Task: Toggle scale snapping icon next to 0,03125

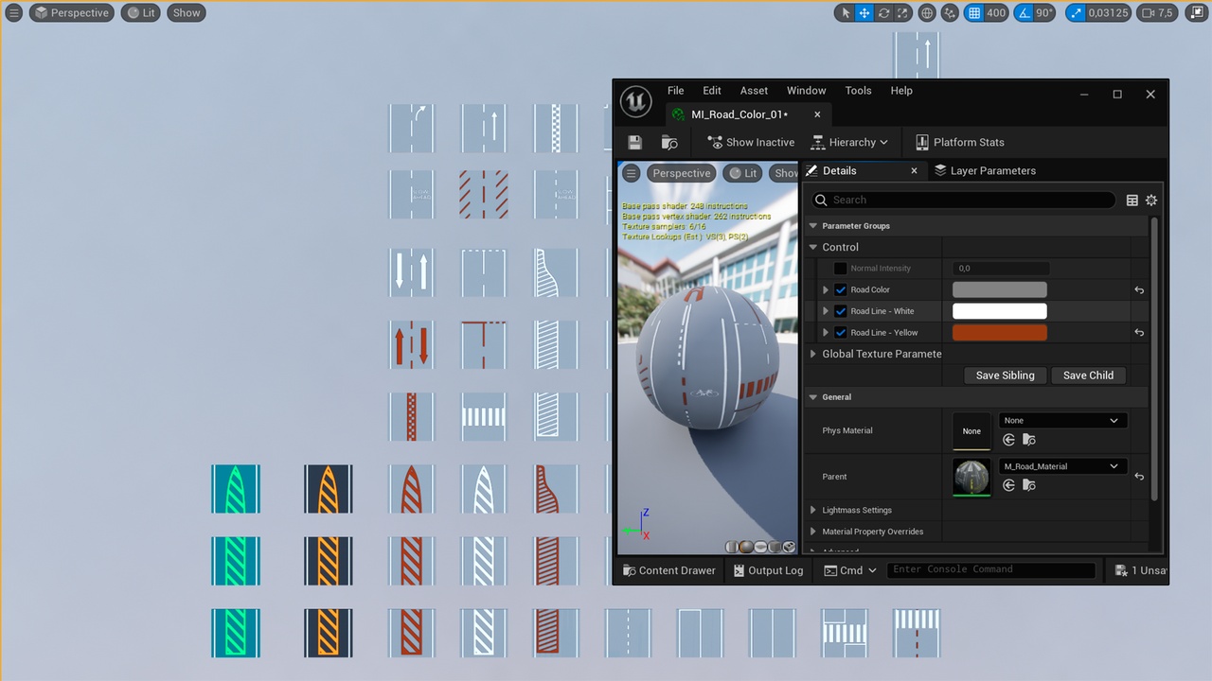Action: click(1075, 13)
